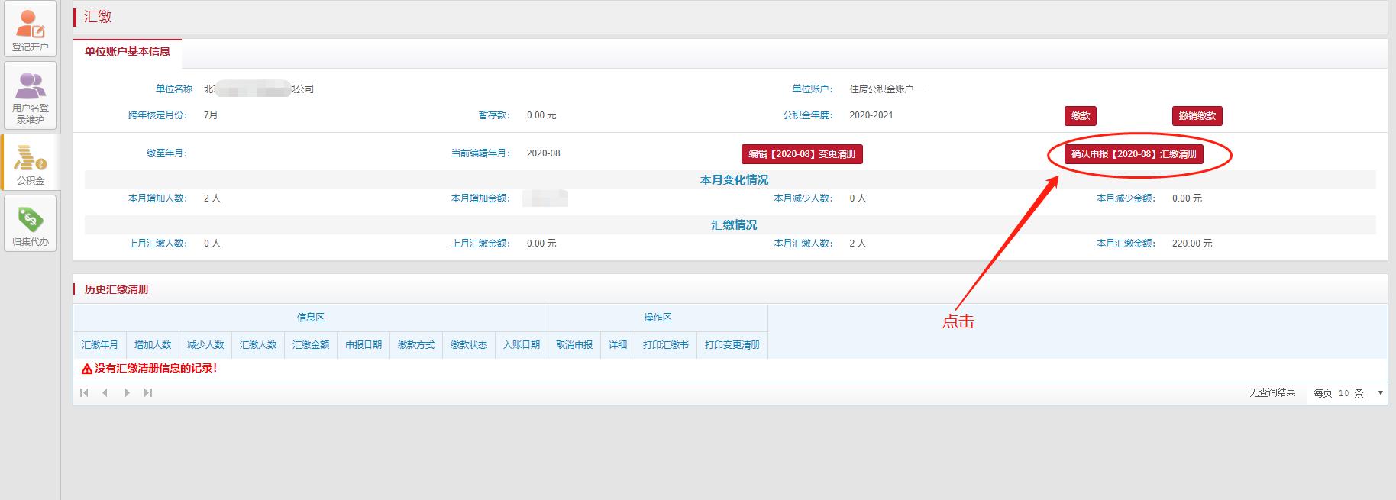Screen dimensions: 1396x500
Task: Go to next page of records
Action: point(127,392)
